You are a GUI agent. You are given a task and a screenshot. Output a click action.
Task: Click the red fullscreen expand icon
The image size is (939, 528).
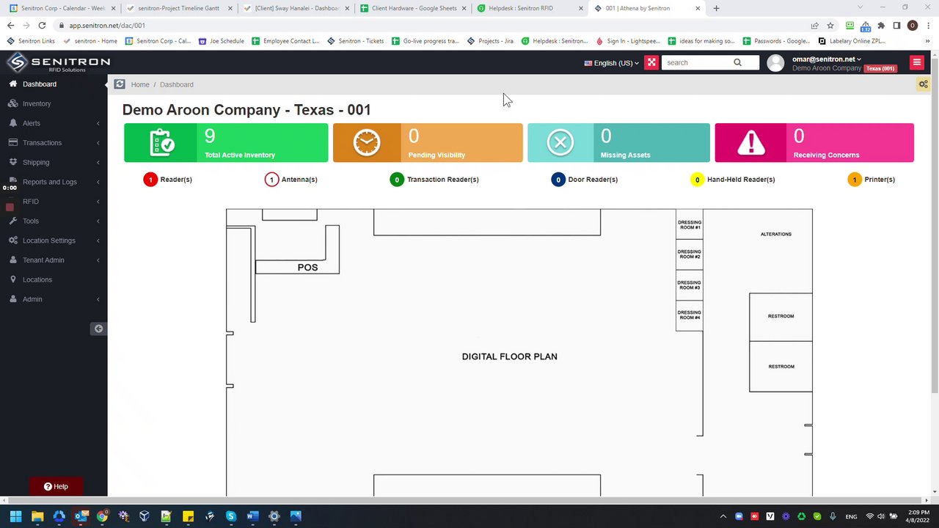pyautogui.click(x=651, y=62)
